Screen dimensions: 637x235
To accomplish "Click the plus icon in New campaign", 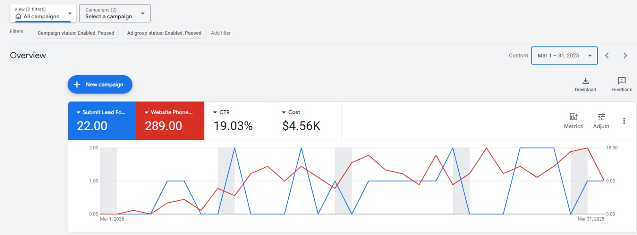I will click(77, 84).
